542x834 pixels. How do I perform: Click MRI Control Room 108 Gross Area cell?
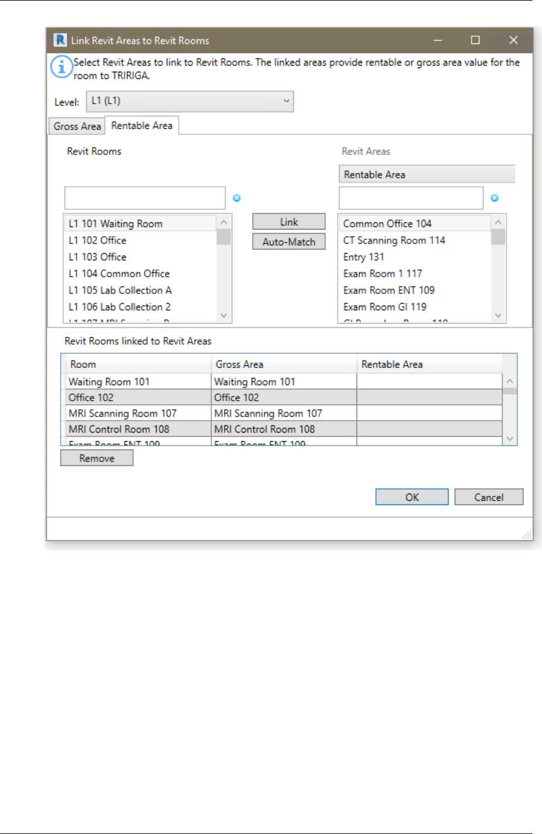coord(284,429)
